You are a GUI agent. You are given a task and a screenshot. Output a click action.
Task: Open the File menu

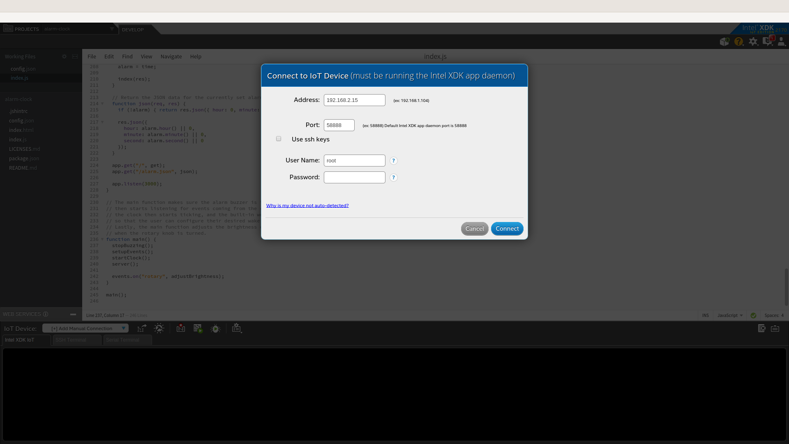92,56
